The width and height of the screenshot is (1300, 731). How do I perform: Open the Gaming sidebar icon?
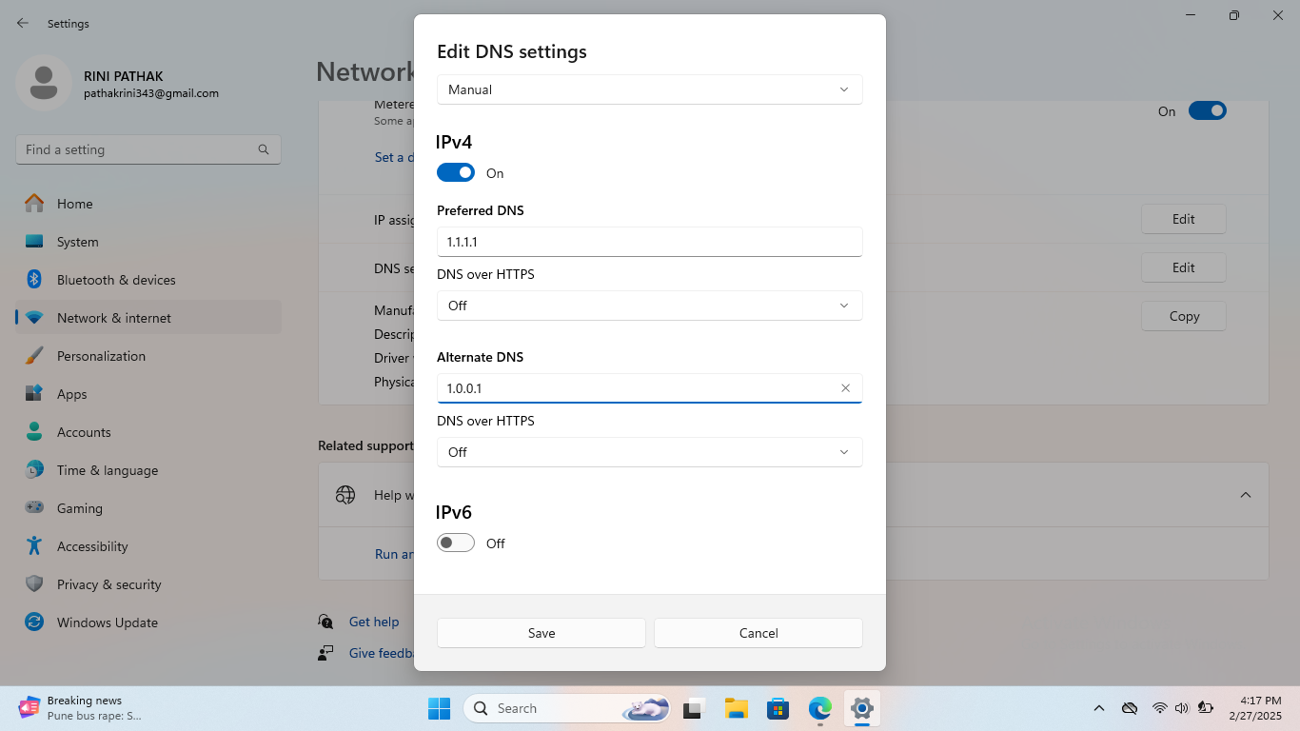pos(34,508)
